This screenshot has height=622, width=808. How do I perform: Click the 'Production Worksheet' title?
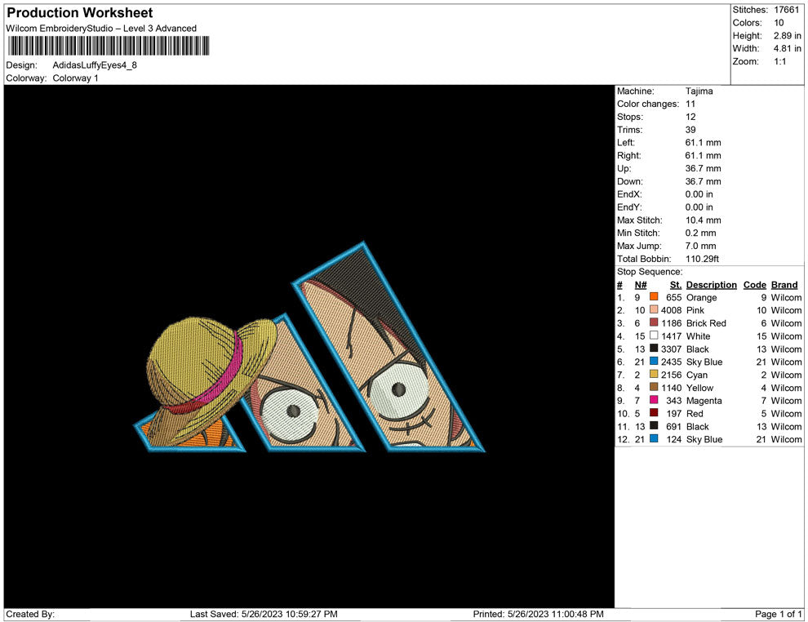click(x=80, y=13)
